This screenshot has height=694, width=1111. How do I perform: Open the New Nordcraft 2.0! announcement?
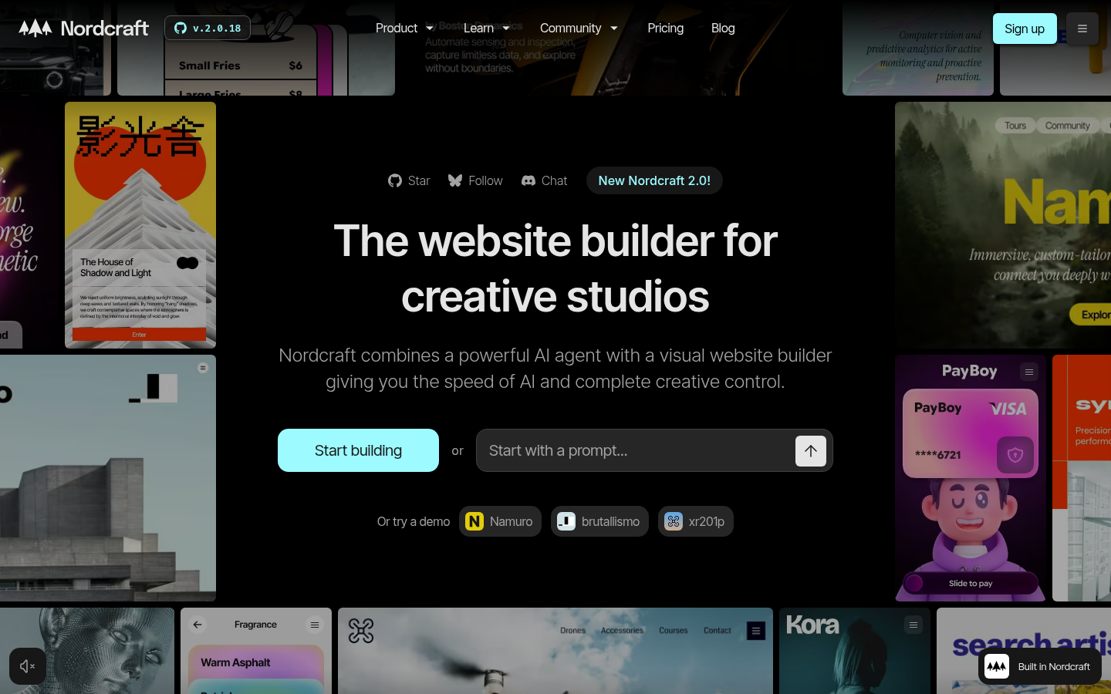(x=654, y=180)
